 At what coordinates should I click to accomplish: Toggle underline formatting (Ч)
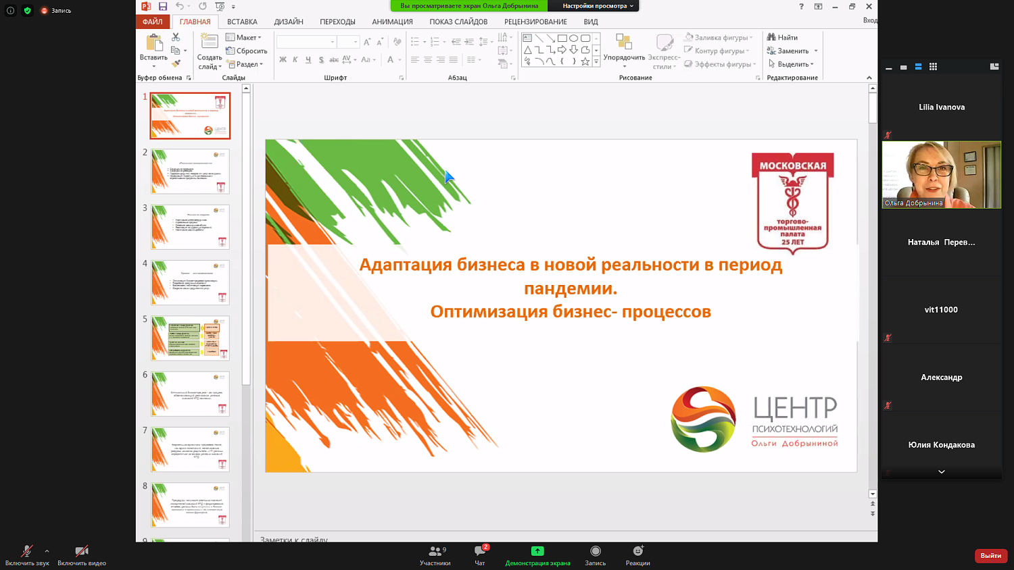[x=308, y=60]
